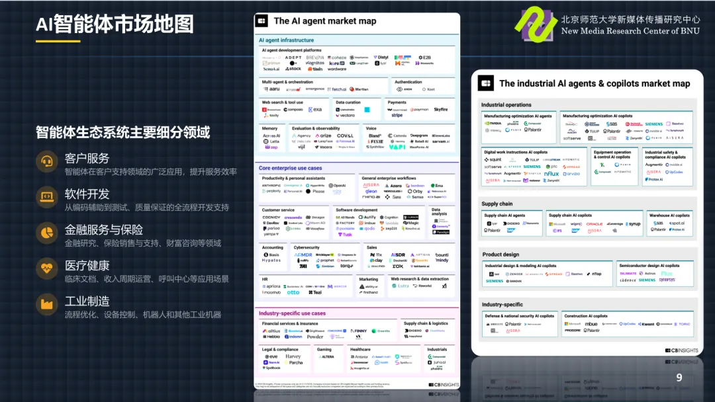Click the Authentication box label
Viewport: 715px width, 402px height.
(x=408, y=82)
